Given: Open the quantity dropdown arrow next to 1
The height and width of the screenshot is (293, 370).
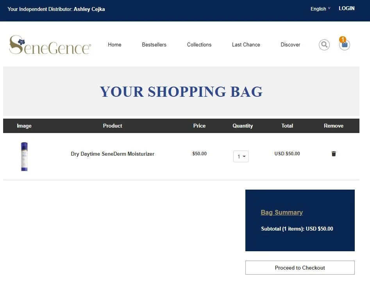Looking at the screenshot, I should point(244,156).
